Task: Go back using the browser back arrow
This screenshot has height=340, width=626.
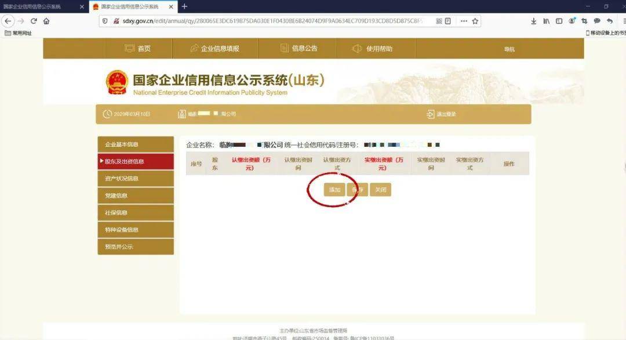Action: [x=8, y=21]
